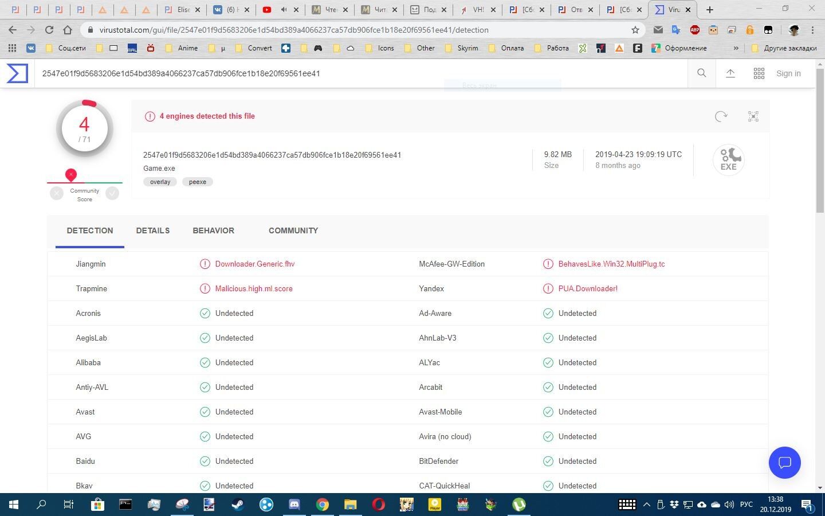825x516 pixels.
Task: Click Sign in link
Action: (788, 73)
